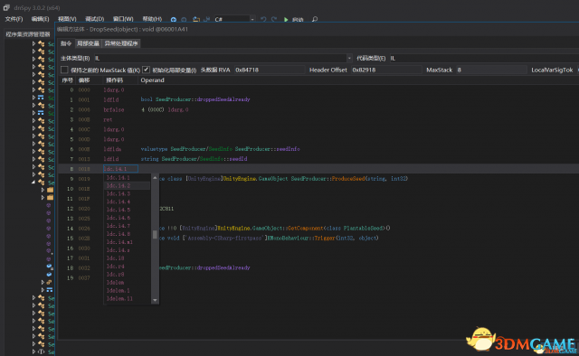
Task: Open the 代码类型 code type combo box
Action: coord(484,59)
